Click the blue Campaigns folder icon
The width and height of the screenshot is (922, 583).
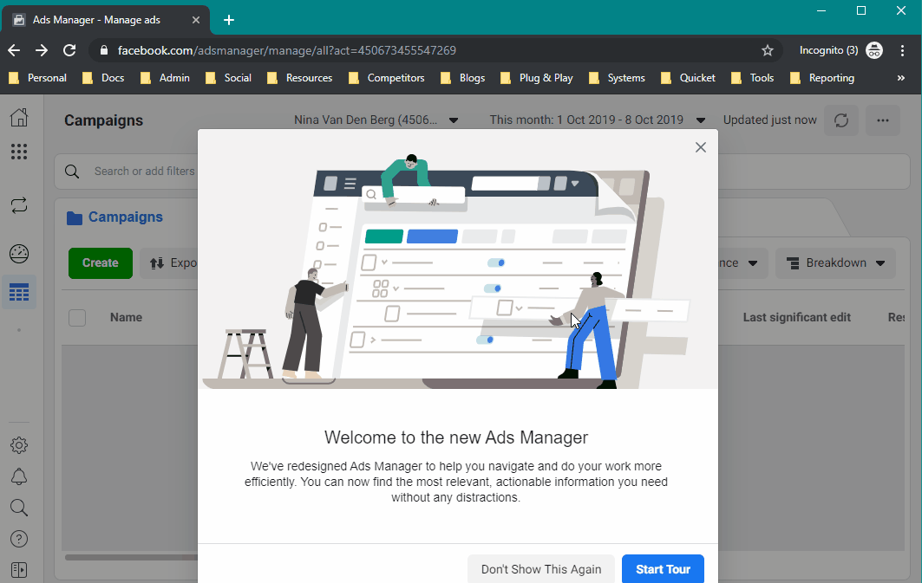pos(74,217)
